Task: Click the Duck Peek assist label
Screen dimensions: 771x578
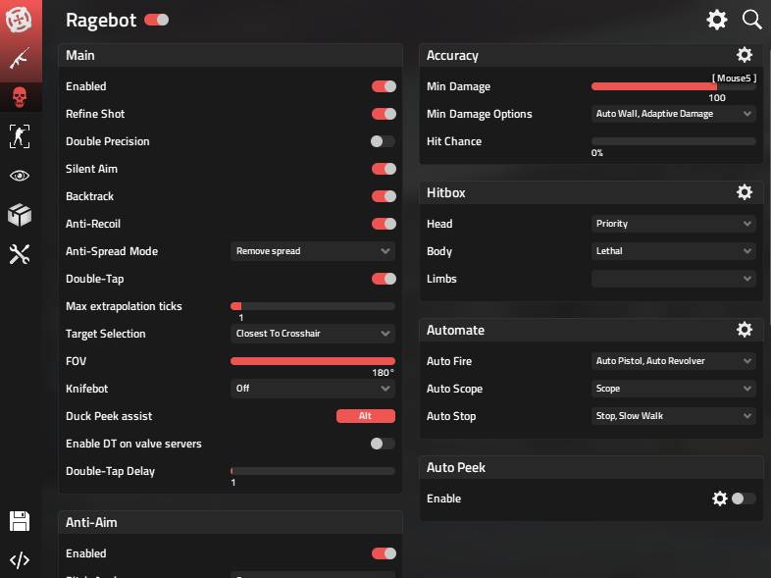Action: [x=109, y=416]
